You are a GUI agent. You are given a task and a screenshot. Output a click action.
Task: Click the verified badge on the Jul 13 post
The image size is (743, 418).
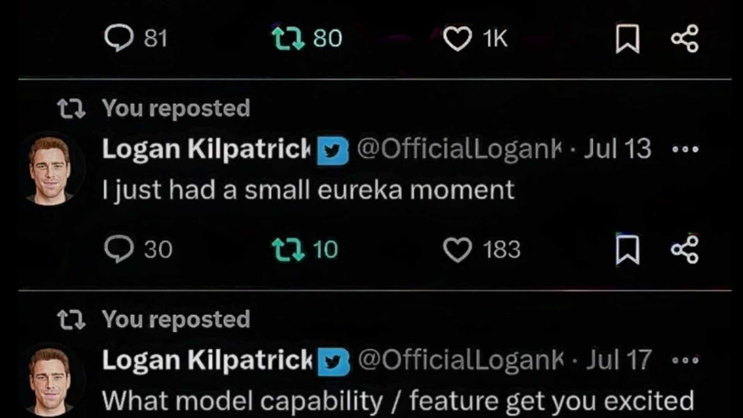click(332, 151)
